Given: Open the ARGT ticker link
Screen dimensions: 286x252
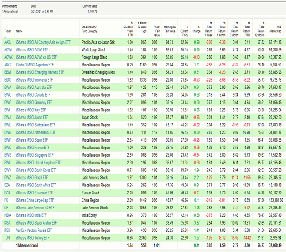Looking at the screenshot, I should [8, 65].
